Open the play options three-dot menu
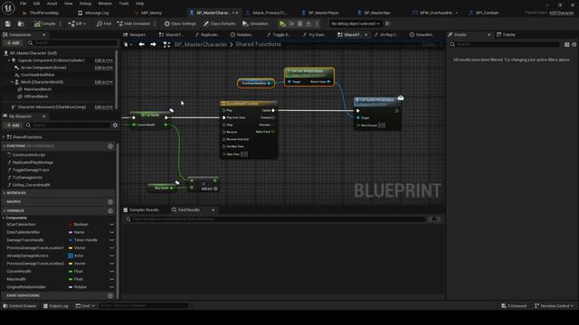 click(317, 23)
